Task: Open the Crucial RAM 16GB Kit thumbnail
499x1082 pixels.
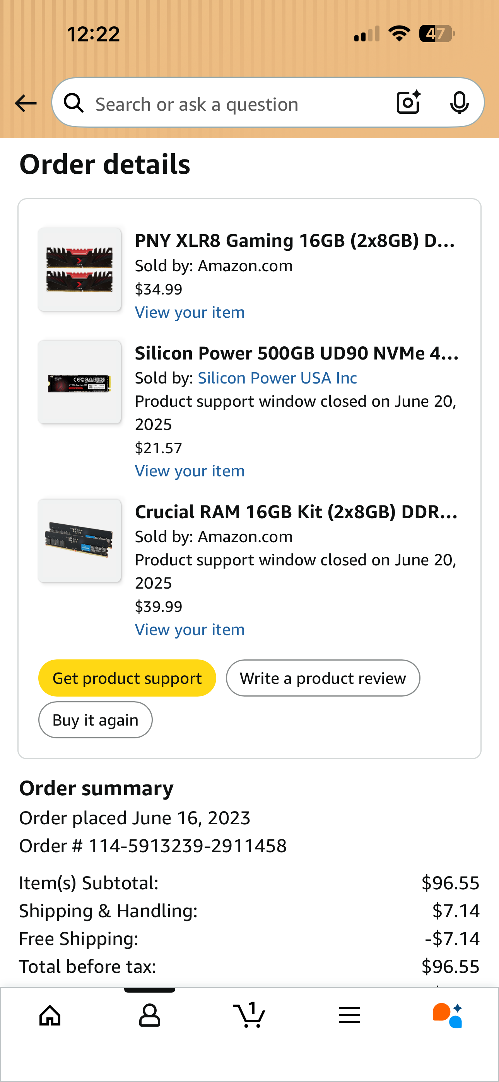Action: [79, 541]
